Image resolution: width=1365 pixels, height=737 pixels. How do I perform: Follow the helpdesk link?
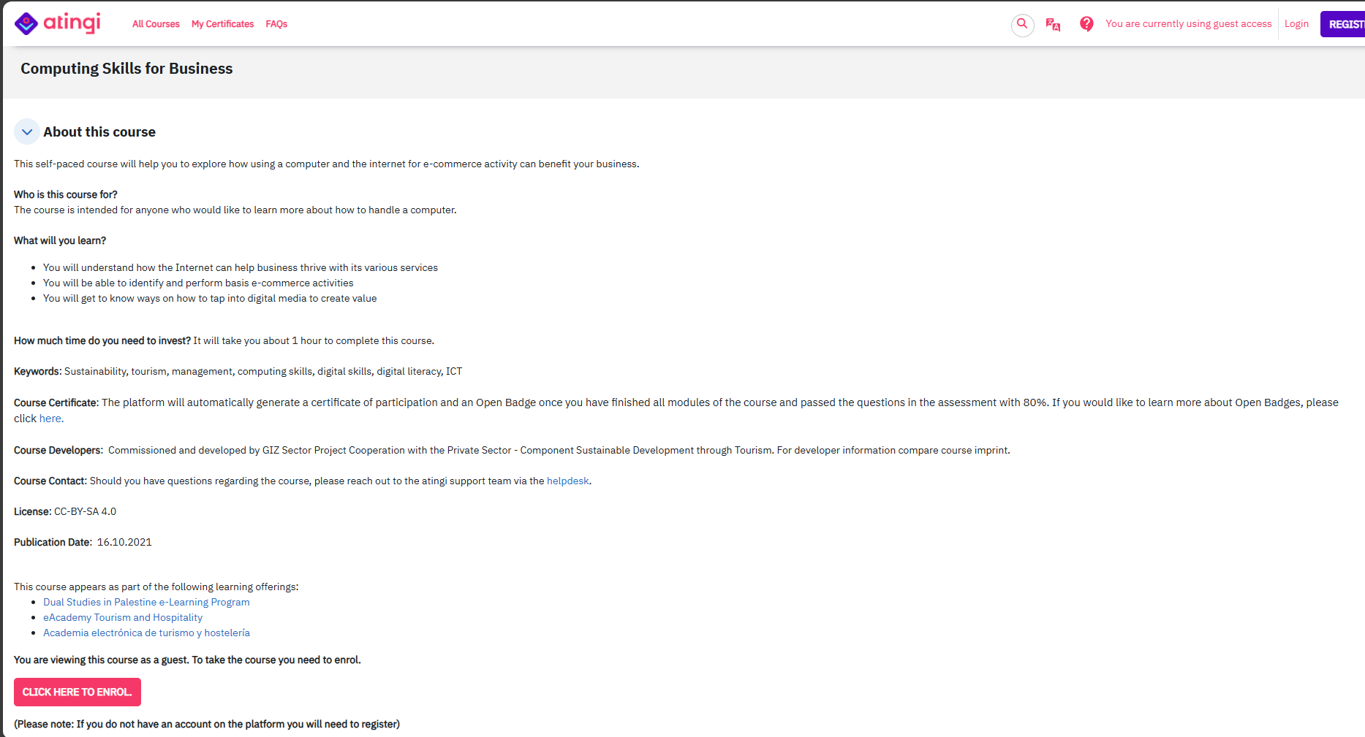[567, 481]
